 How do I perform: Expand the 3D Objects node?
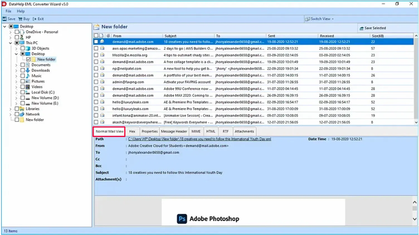(16, 48)
